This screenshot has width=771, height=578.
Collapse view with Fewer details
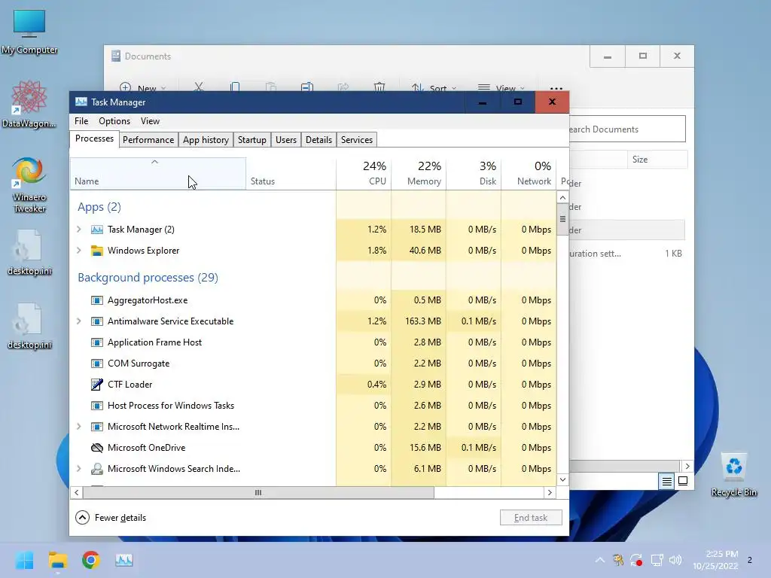(x=111, y=518)
